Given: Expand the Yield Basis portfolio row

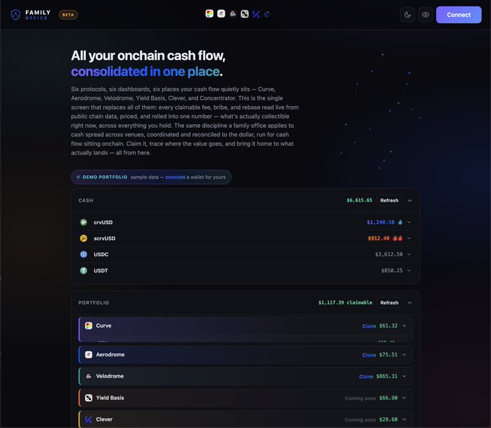Looking at the screenshot, I should [x=404, y=398].
